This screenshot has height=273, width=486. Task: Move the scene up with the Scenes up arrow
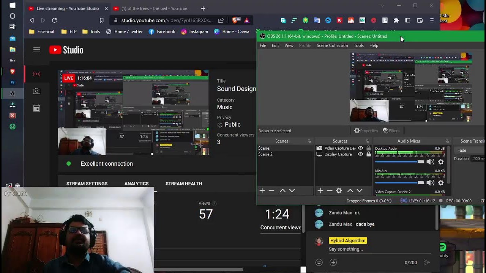tap(282, 191)
